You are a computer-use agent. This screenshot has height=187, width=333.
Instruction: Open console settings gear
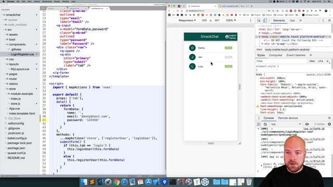click(329, 124)
